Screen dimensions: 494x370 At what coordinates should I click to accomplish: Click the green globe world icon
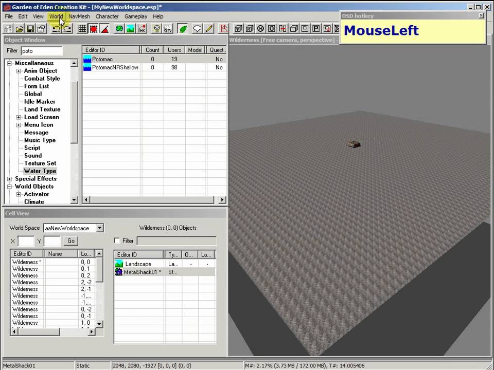pos(119,29)
